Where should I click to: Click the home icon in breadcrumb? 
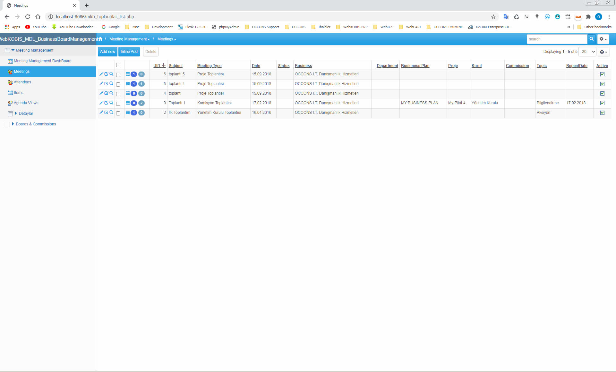click(100, 39)
